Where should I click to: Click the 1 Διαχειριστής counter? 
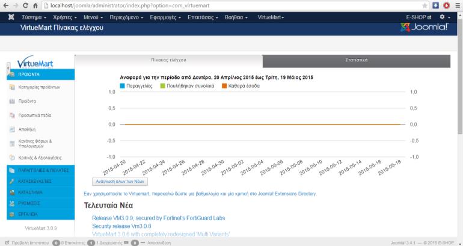pyautogui.click(x=105, y=243)
